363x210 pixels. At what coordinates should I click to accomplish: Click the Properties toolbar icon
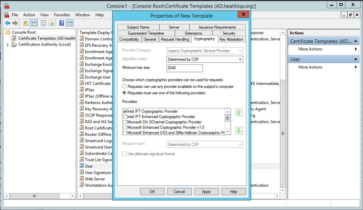(43, 23)
